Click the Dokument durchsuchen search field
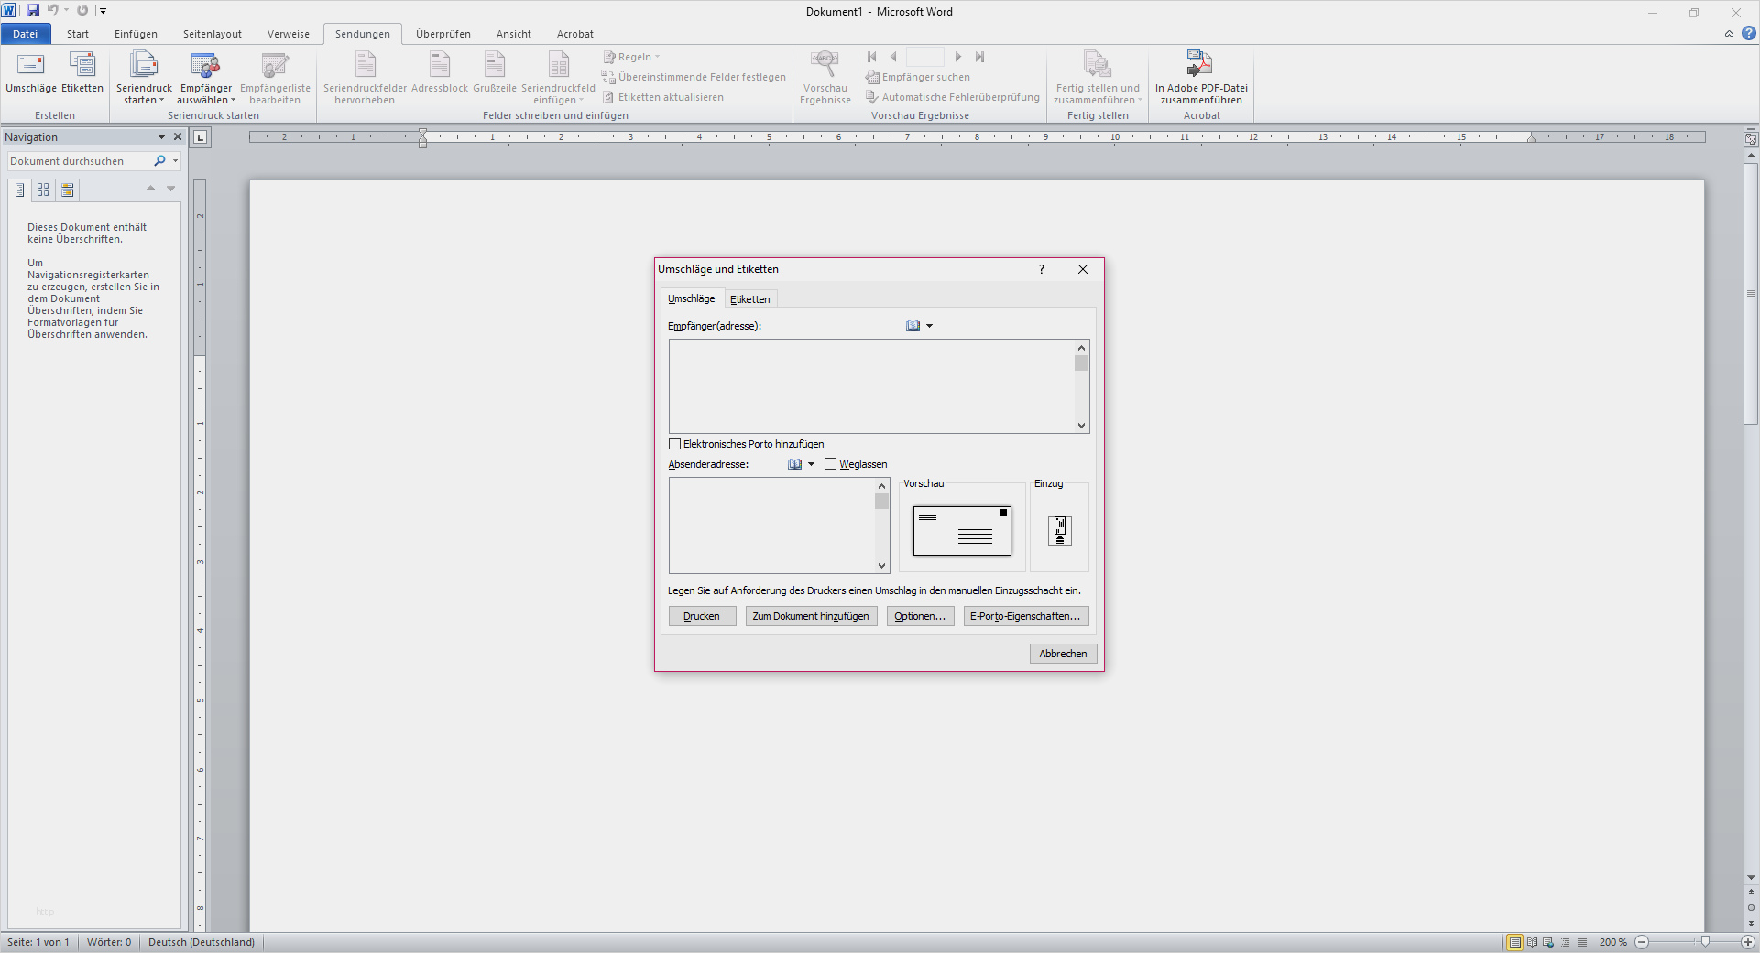Viewport: 1760px width, 953px height. (81, 161)
